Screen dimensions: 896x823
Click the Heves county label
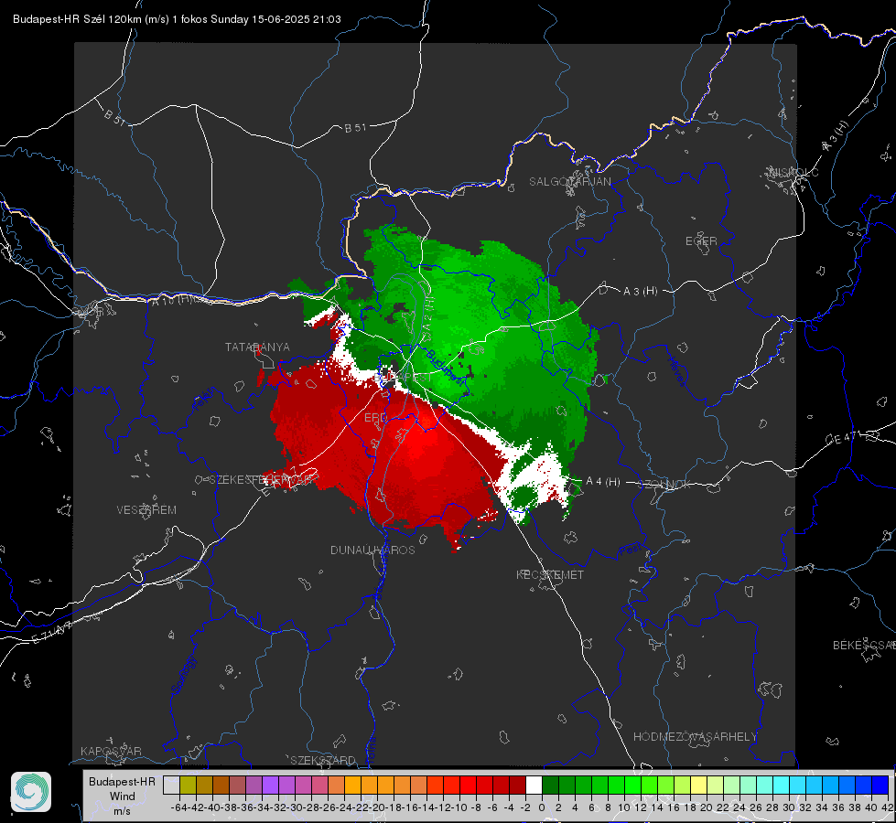[x=677, y=371]
